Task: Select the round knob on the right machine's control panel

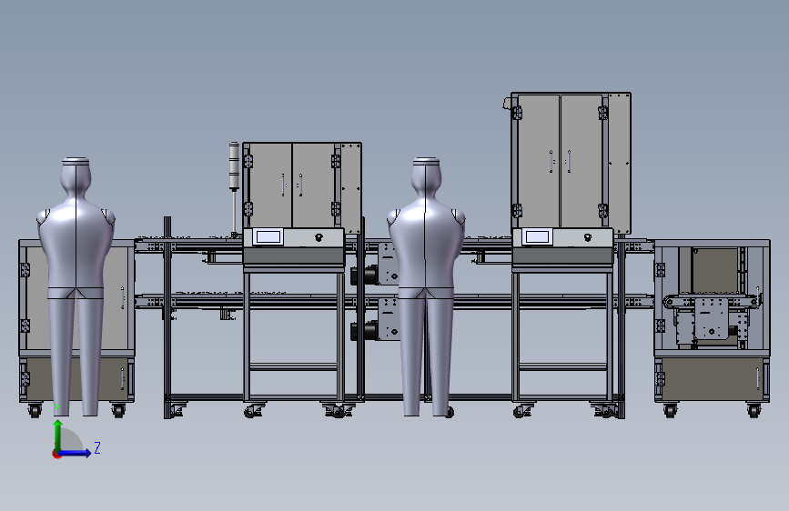Action: 587,237
